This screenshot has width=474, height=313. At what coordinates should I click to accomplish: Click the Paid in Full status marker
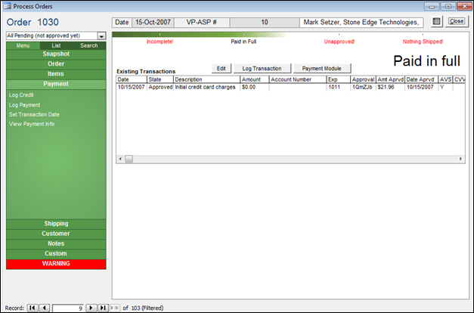(x=243, y=42)
